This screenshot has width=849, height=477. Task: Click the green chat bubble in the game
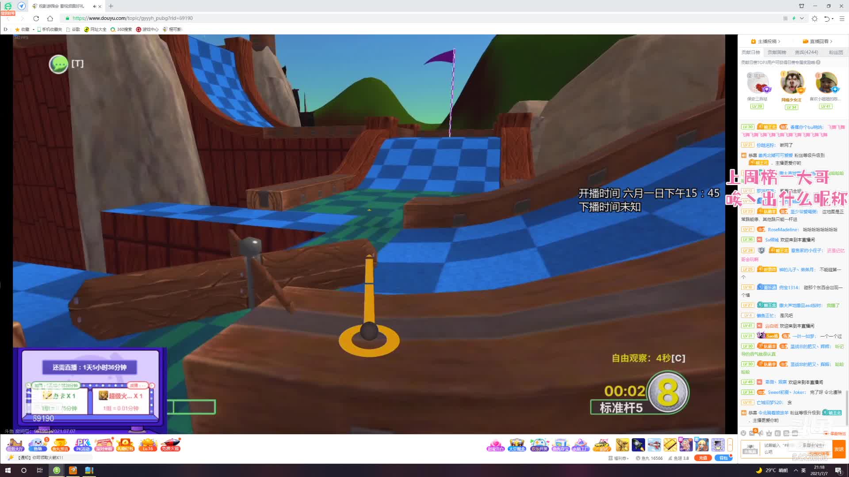(x=58, y=64)
